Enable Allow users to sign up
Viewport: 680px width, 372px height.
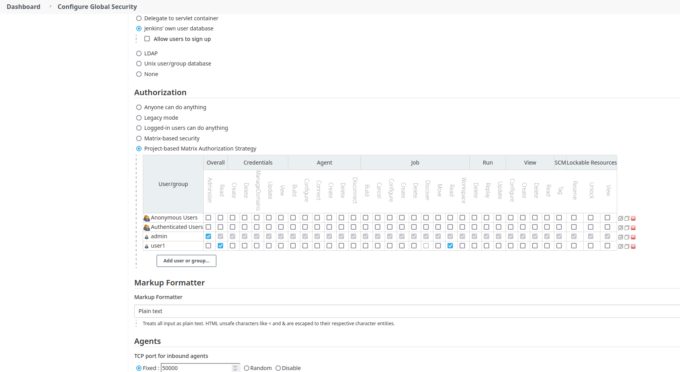(x=147, y=39)
